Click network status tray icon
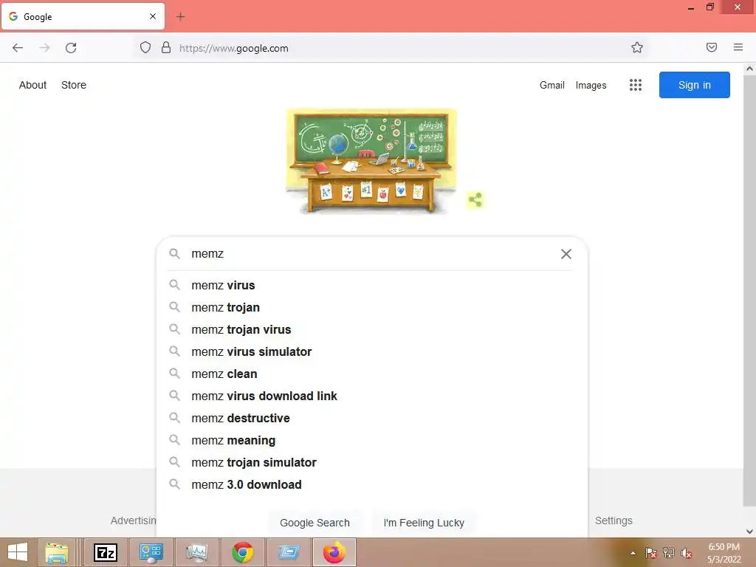This screenshot has width=756, height=567. pos(669,553)
